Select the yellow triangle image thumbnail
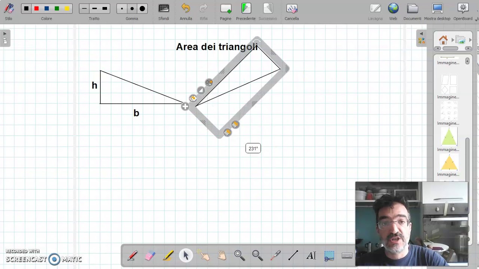The image size is (479, 269). pos(449,163)
